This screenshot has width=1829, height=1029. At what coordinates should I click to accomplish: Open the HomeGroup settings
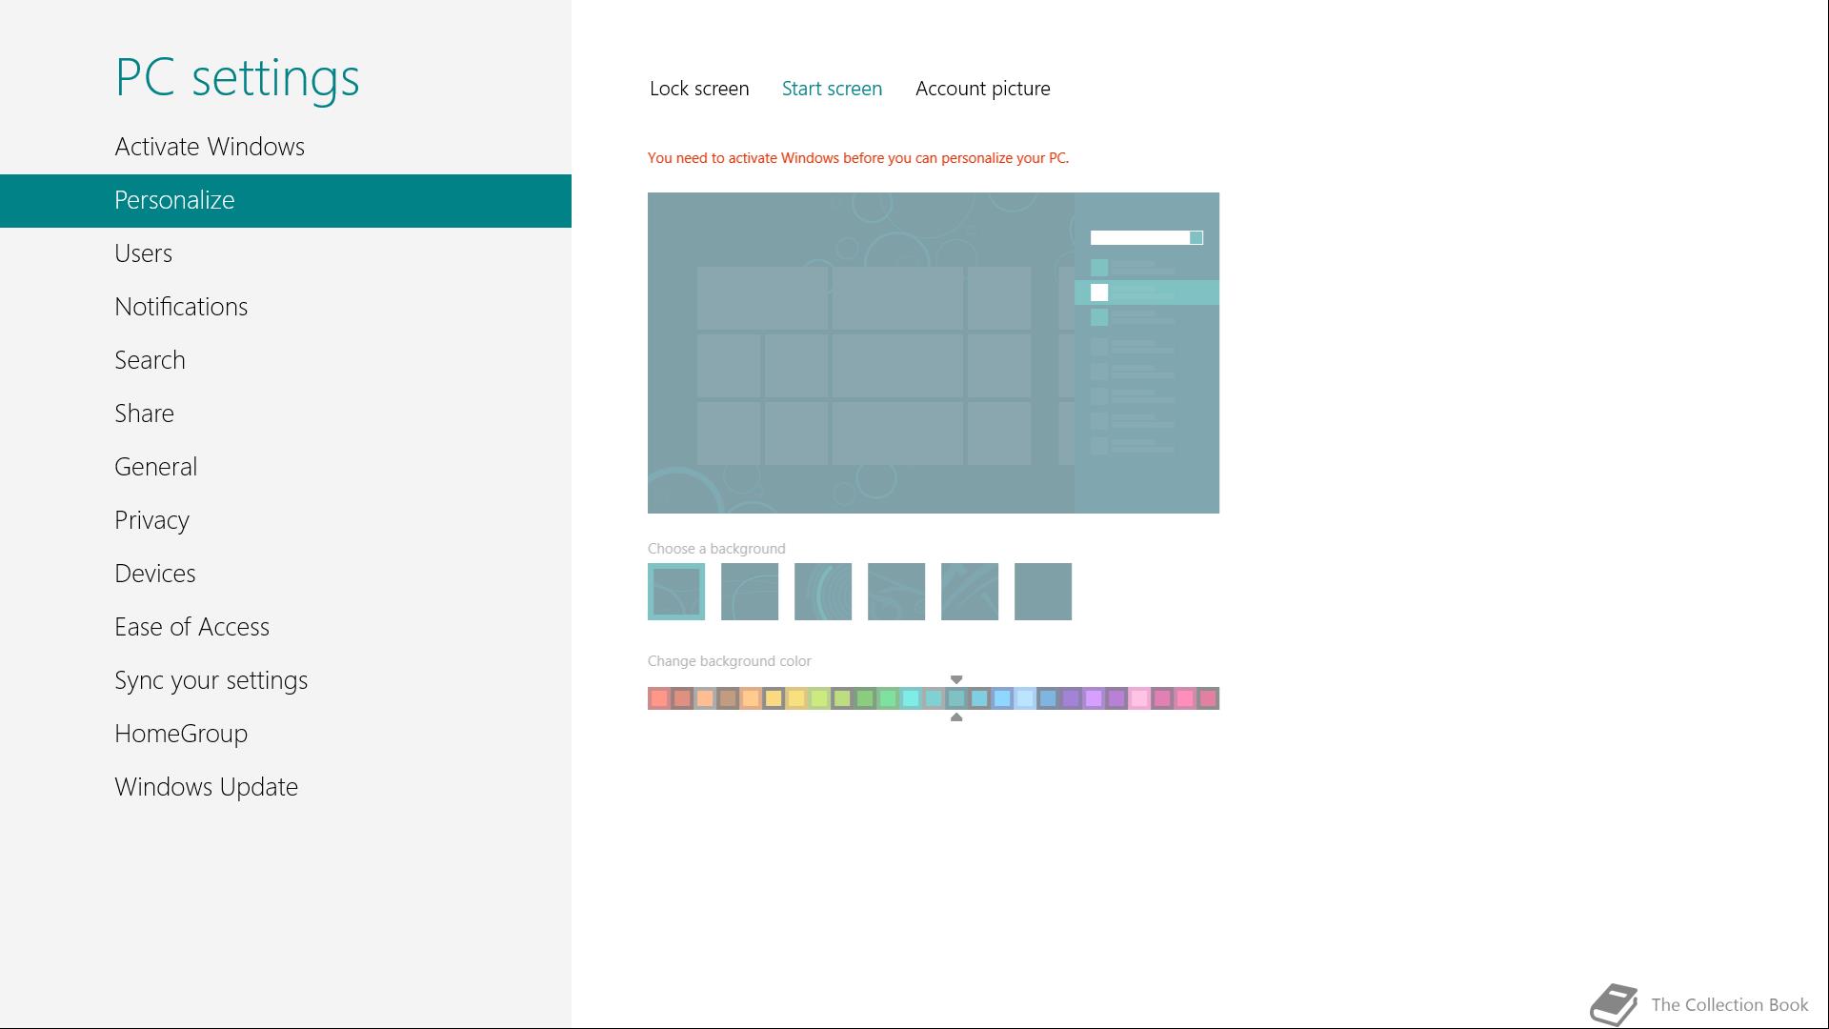point(181,734)
